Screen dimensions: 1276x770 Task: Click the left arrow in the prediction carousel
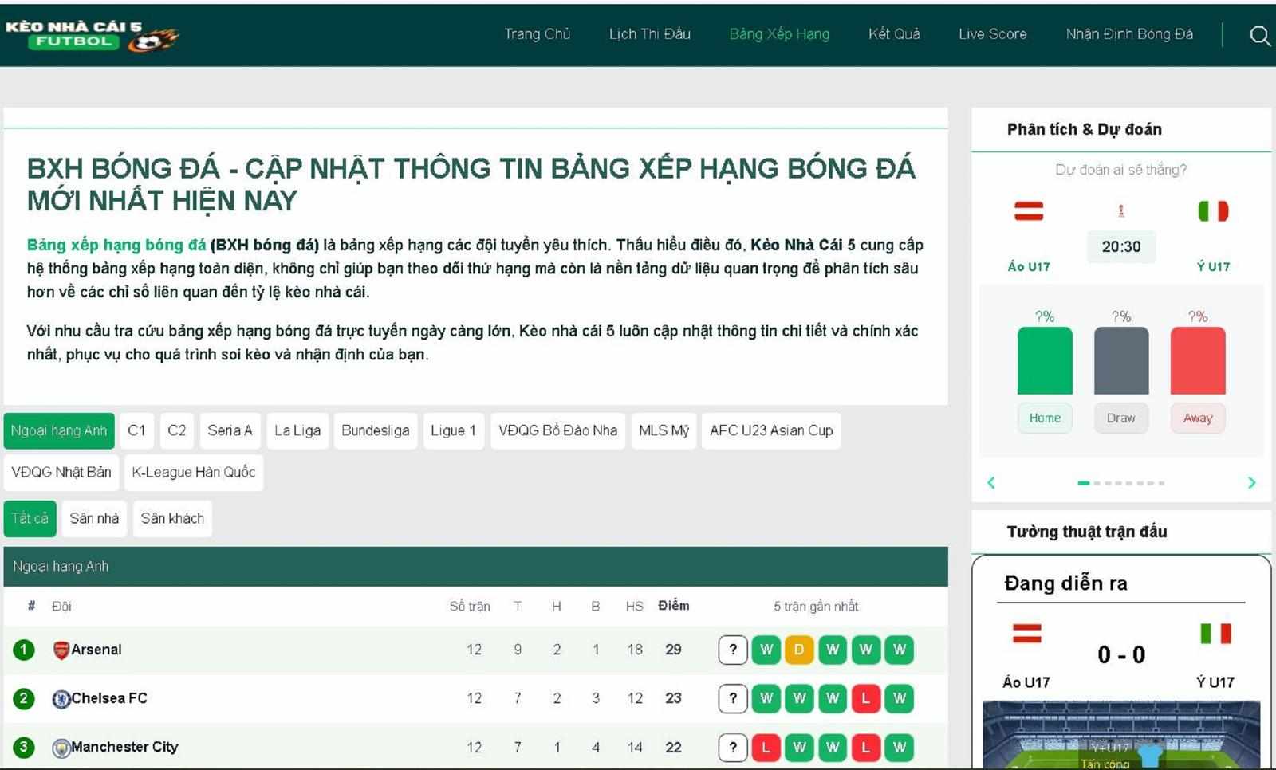991,482
